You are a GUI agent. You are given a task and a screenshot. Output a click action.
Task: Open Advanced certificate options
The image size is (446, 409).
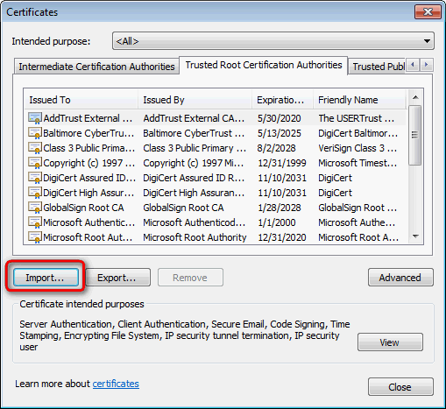click(x=400, y=278)
